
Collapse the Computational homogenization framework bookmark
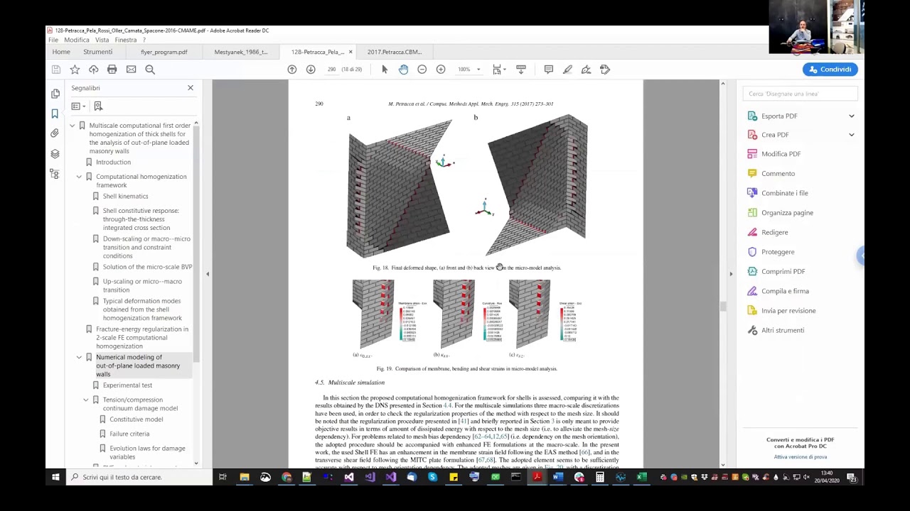point(79,177)
